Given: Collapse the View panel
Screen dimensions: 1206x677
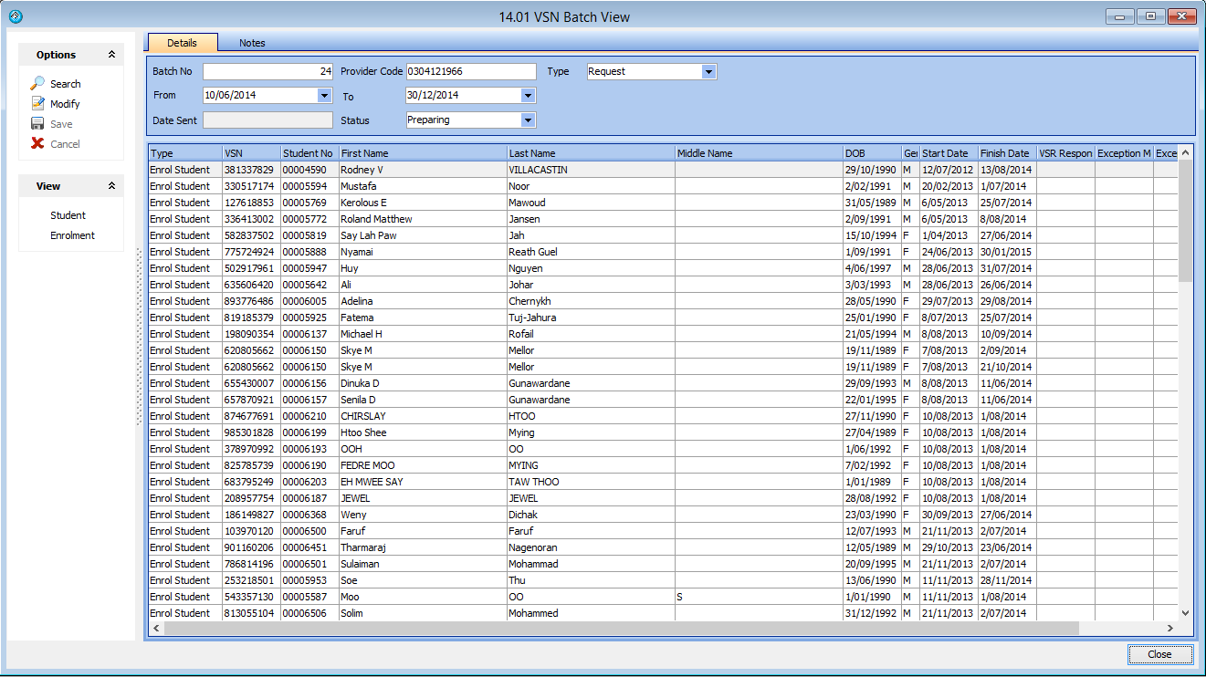Looking at the screenshot, I should pos(111,186).
